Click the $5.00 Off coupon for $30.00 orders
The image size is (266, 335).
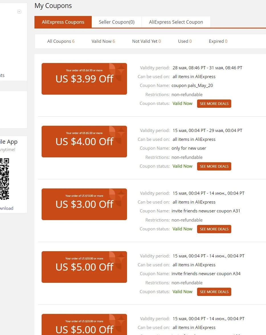(x=84, y=267)
